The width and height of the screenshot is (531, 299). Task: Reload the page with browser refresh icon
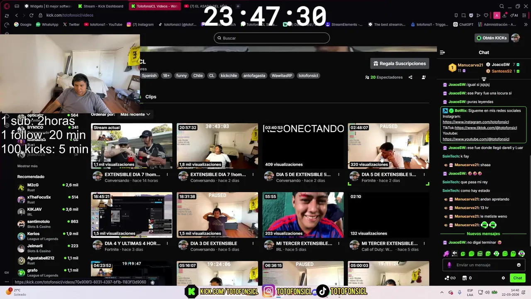[31, 15]
